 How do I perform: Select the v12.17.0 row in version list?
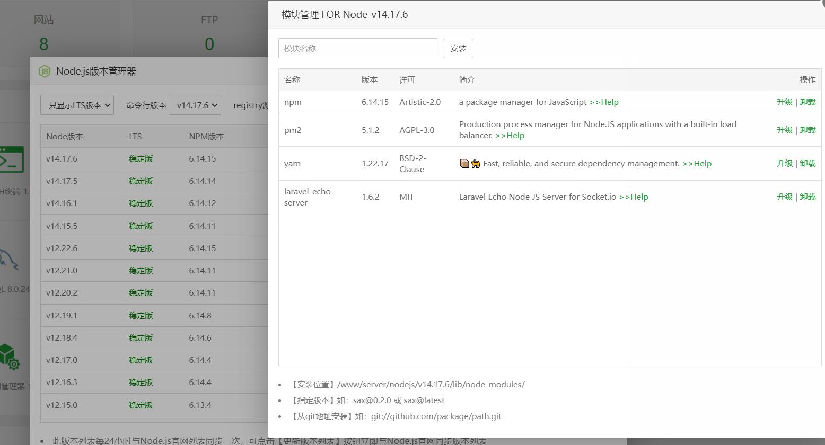(154, 360)
